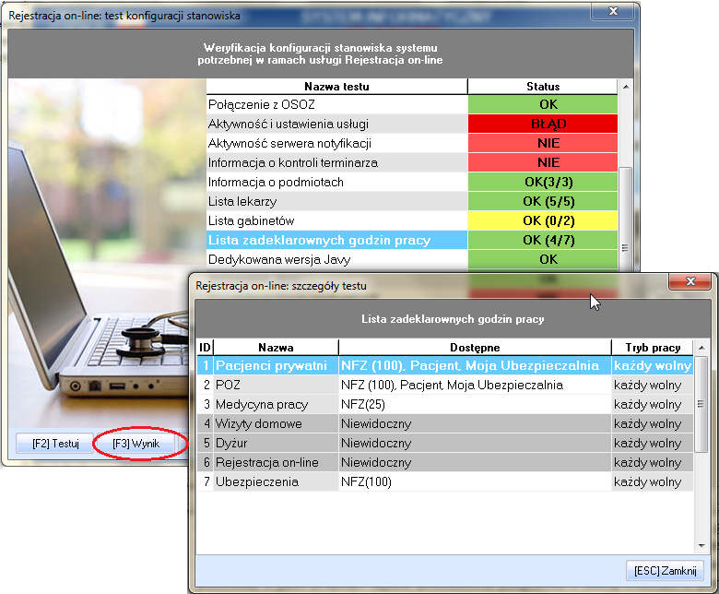Select Aktywność i ustawienia usługi row
This screenshot has width=719, height=594.
click(412, 124)
